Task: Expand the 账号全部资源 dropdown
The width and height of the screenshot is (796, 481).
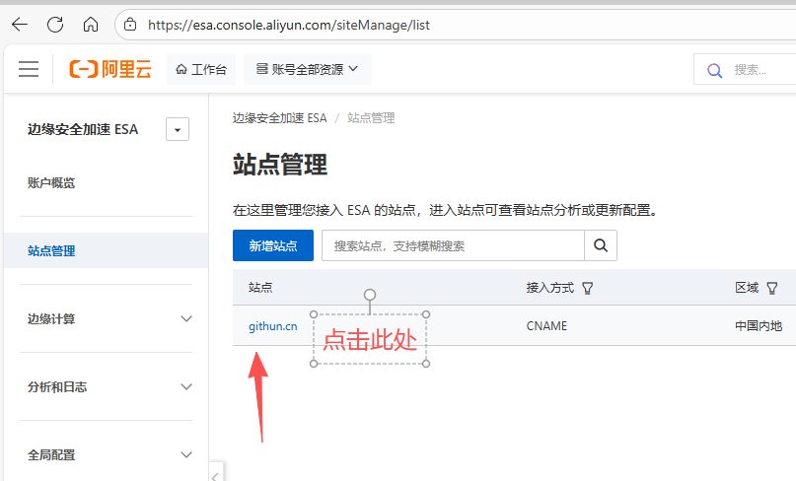Action: tap(307, 69)
